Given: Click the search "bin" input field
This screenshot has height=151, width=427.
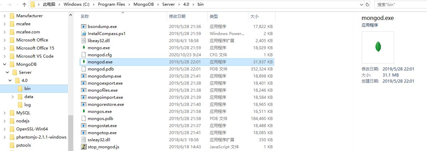Looking at the screenshot, I should pos(400,5).
